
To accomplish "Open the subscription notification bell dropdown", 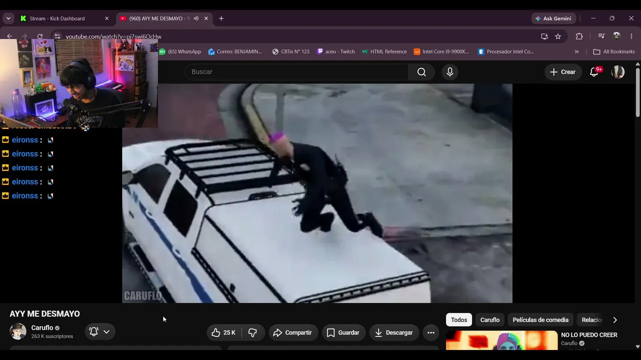I will tap(100, 331).
